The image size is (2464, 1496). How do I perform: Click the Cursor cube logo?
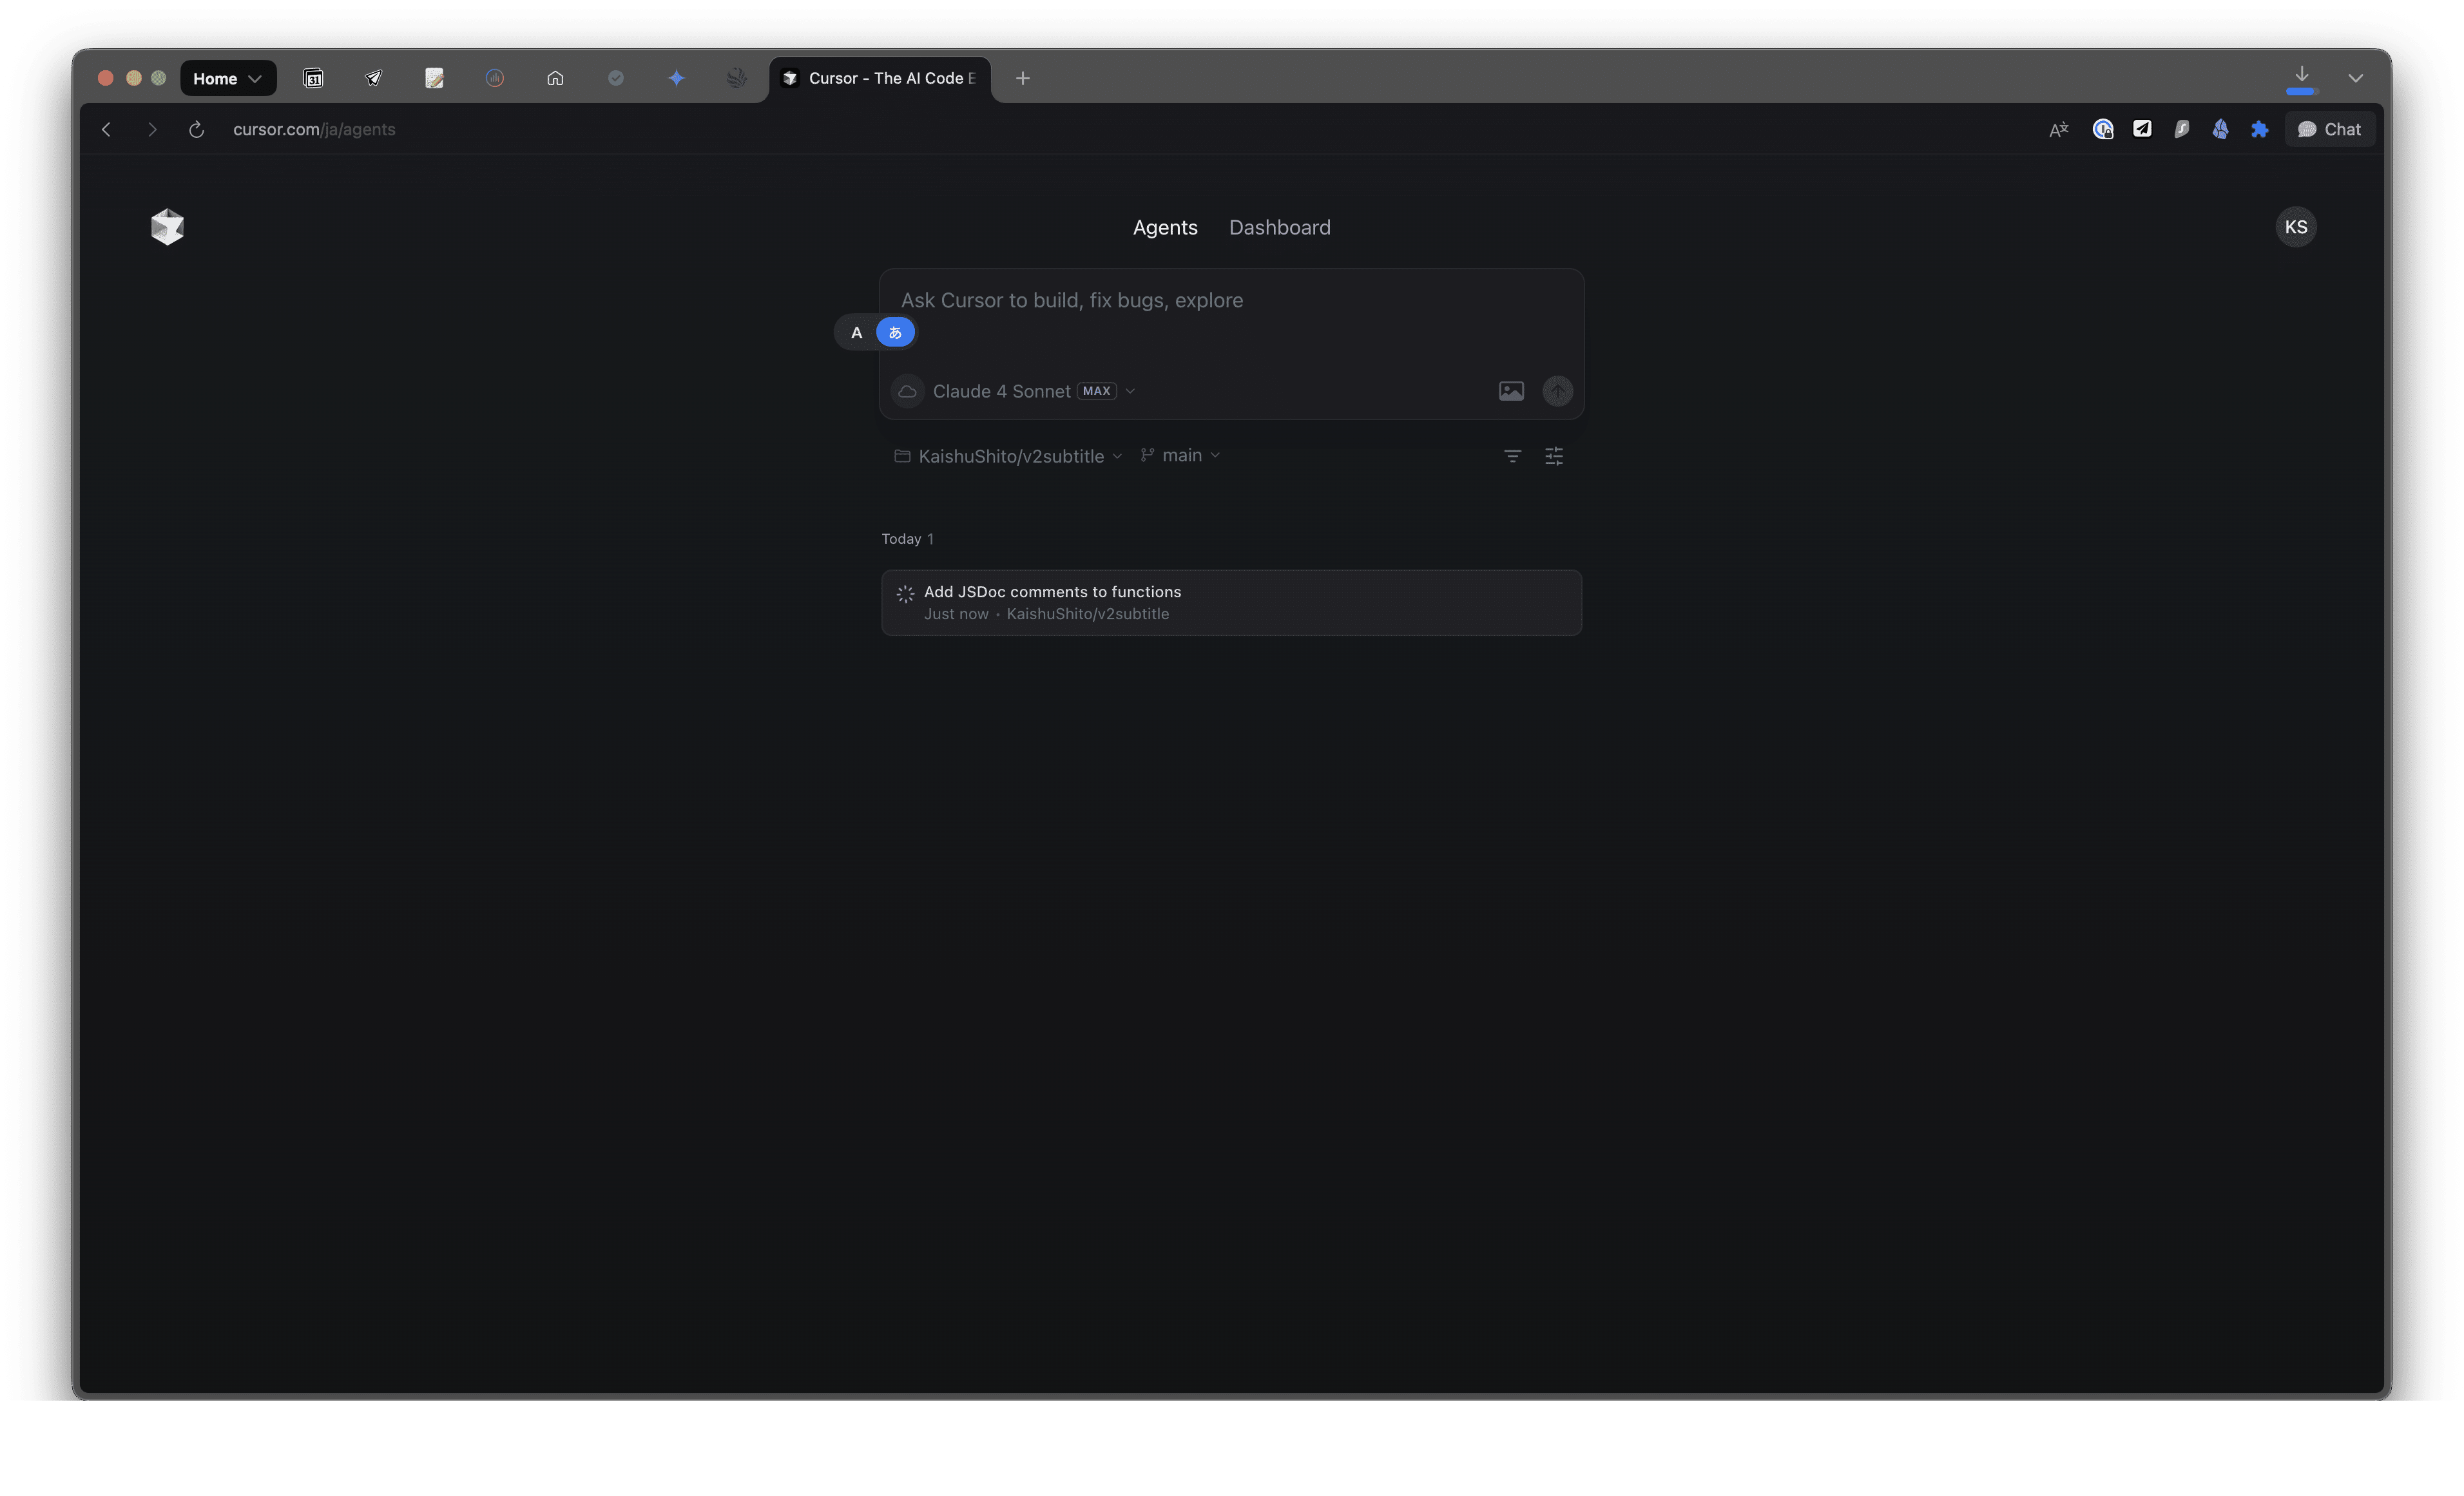(x=167, y=227)
